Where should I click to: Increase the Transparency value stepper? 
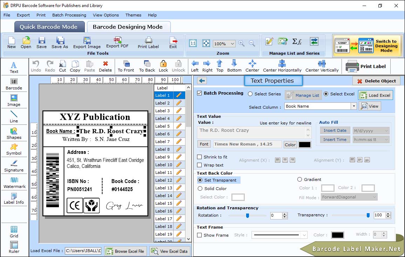click(388, 214)
